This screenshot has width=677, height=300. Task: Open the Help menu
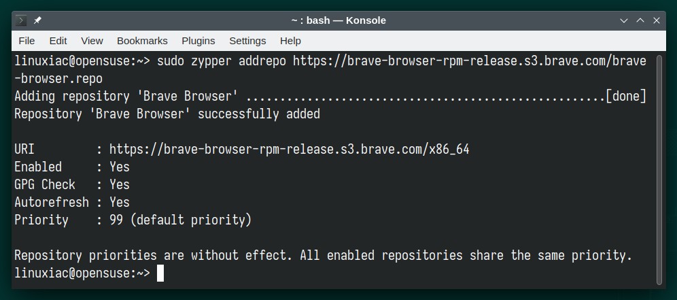290,41
